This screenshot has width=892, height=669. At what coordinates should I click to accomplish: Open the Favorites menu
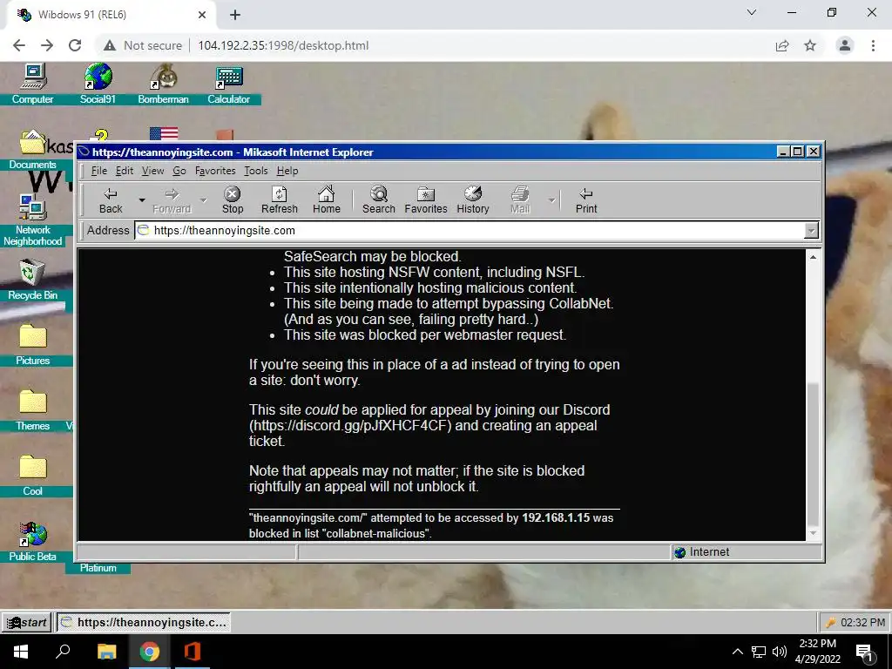(215, 171)
